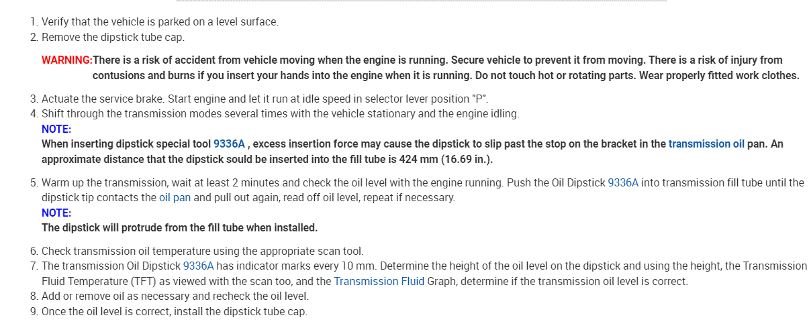Viewport: 809px width, 334px height.
Task: Click step 6 "Check transmission oil temperature" text
Action: point(202,252)
